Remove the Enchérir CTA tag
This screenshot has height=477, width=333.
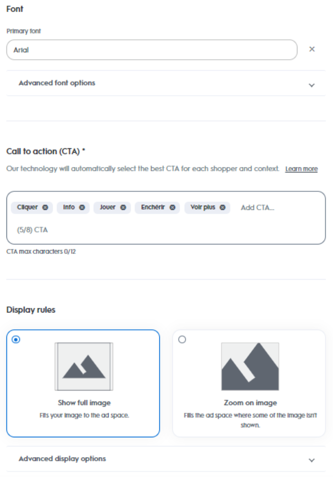click(x=172, y=208)
